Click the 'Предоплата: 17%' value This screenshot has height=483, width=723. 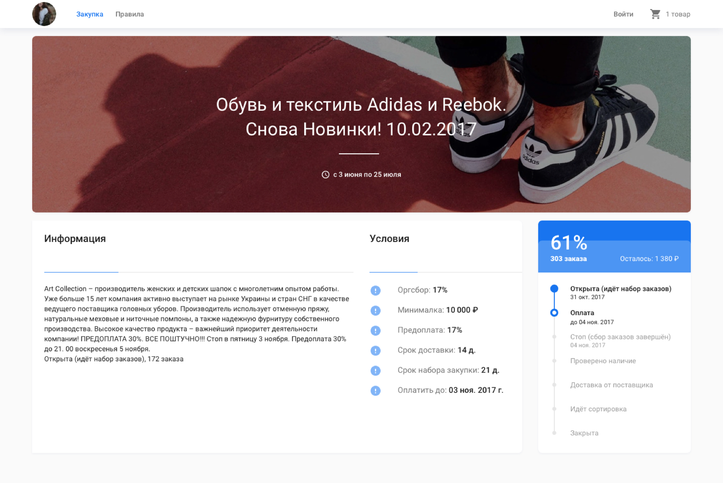click(430, 330)
